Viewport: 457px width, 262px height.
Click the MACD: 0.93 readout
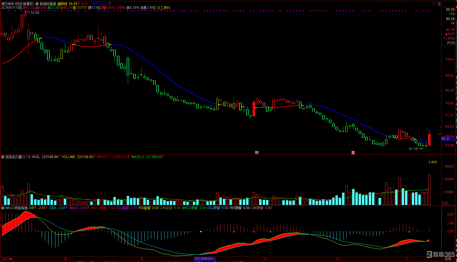(78, 208)
